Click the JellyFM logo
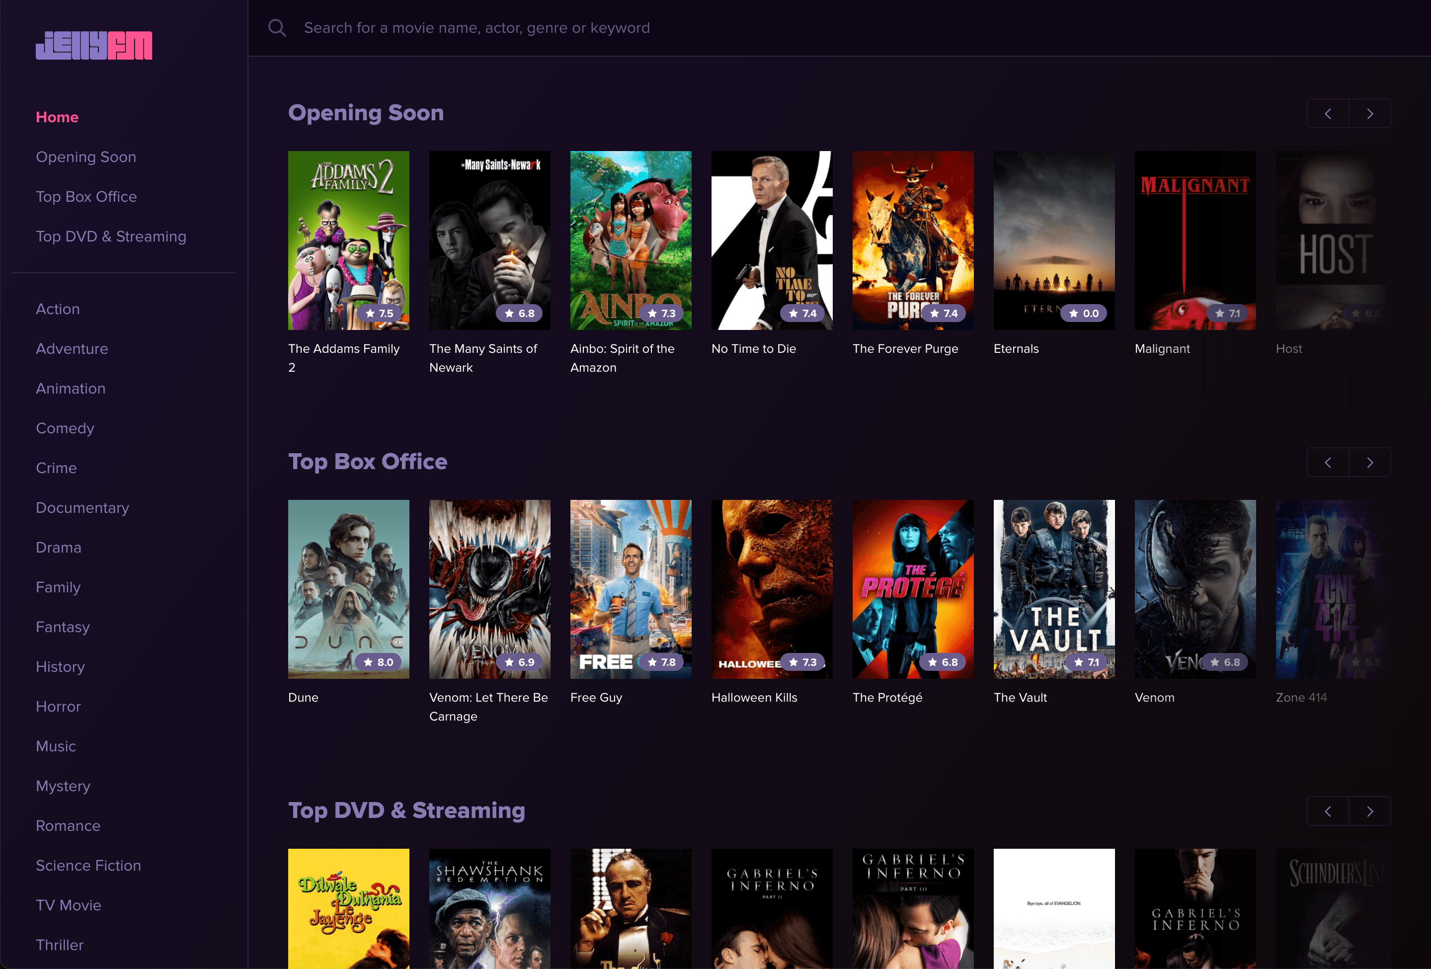The width and height of the screenshot is (1431, 969). point(93,46)
